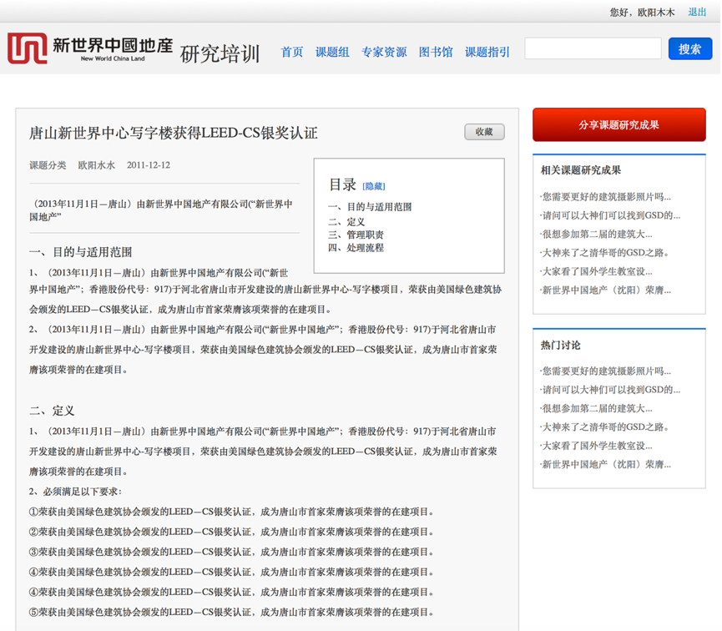
Task: Click the New World China Land logo
Action: [x=90, y=48]
